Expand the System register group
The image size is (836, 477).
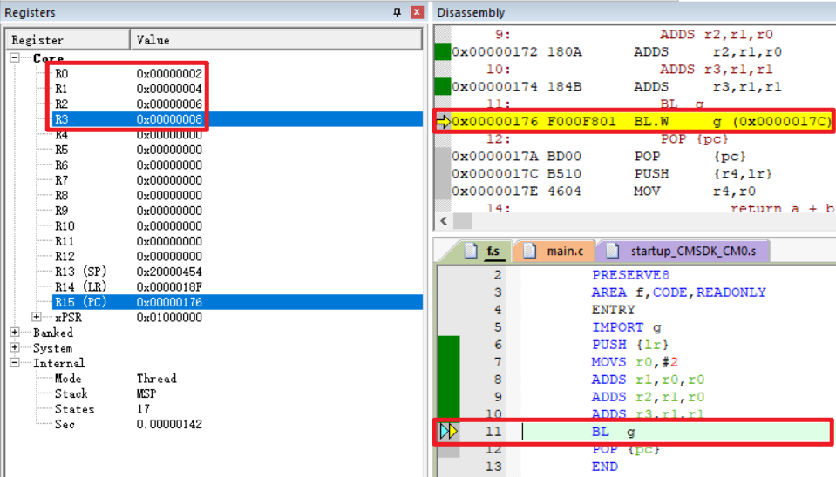tap(15, 348)
